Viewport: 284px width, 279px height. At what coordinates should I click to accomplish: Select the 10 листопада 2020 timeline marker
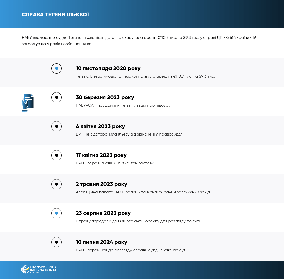click(x=57, y=68)
